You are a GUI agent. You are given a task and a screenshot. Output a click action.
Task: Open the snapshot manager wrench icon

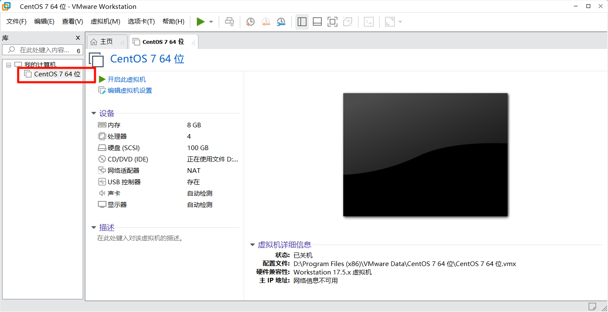281,22
